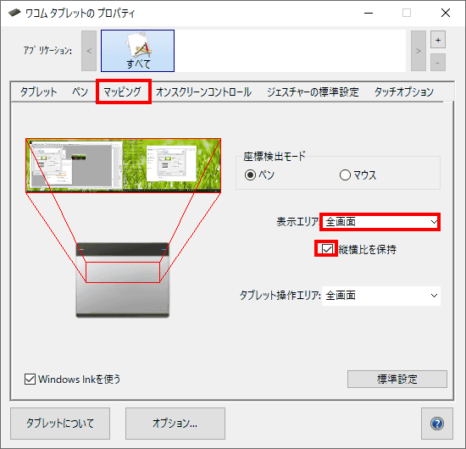Close the Wacom properties window
This screenshot has width=466, height=449.
tap(446, 13)
